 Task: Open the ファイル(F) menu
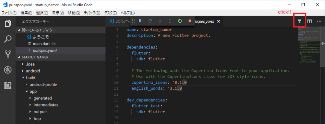pos(9,13)
